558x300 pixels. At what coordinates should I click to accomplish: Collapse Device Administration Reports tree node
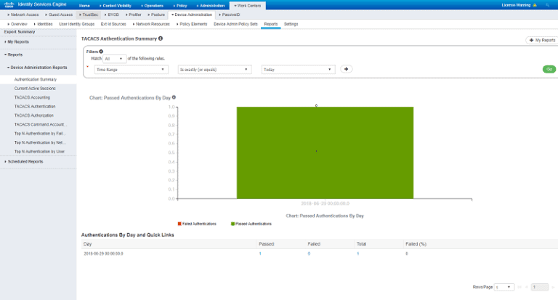[37, 68]
